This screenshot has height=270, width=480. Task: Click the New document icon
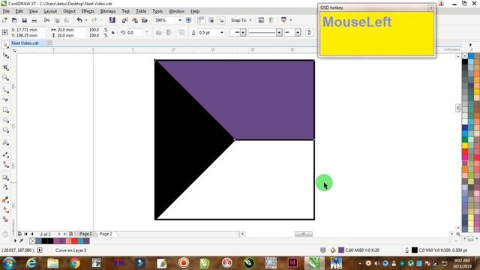(x=4, y=20)
